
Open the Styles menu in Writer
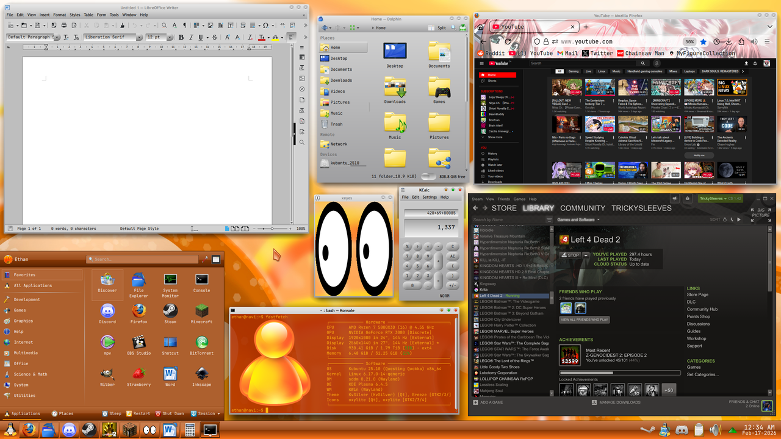[74, 15]
